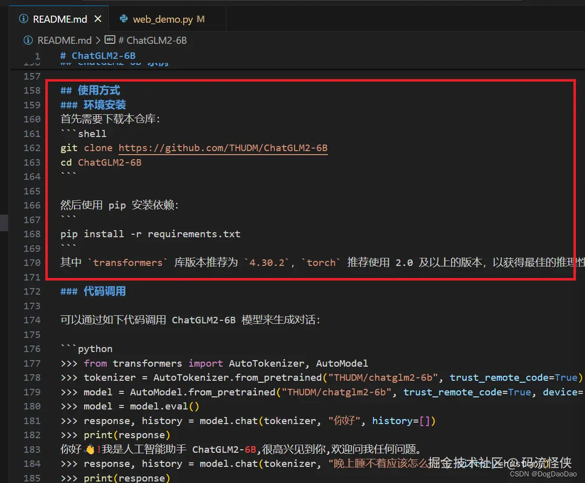Click sticky header '# ChatGLM2-6B' on line 1
The height and width of the screenshot is (483, 585).
tap(98, 56)
